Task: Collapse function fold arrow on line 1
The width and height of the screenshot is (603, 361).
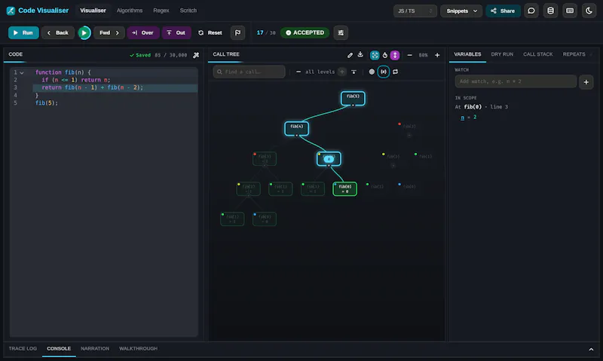Action: pyautogui.click(x=22, y=72)
